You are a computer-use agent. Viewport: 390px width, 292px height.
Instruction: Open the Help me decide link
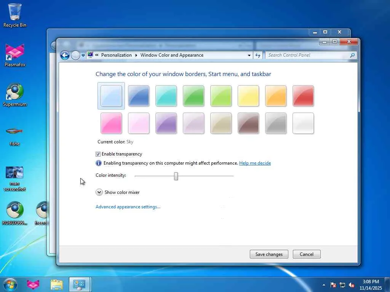(x=255, y=163)
